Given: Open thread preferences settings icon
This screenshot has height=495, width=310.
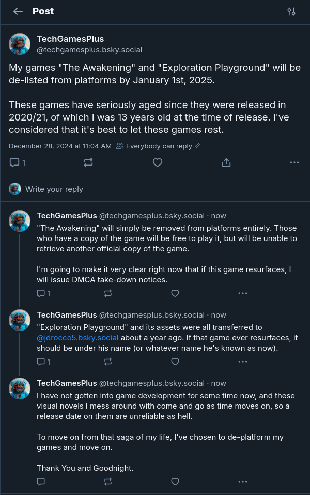Looking at the screenshot, I should coord(291,11).
